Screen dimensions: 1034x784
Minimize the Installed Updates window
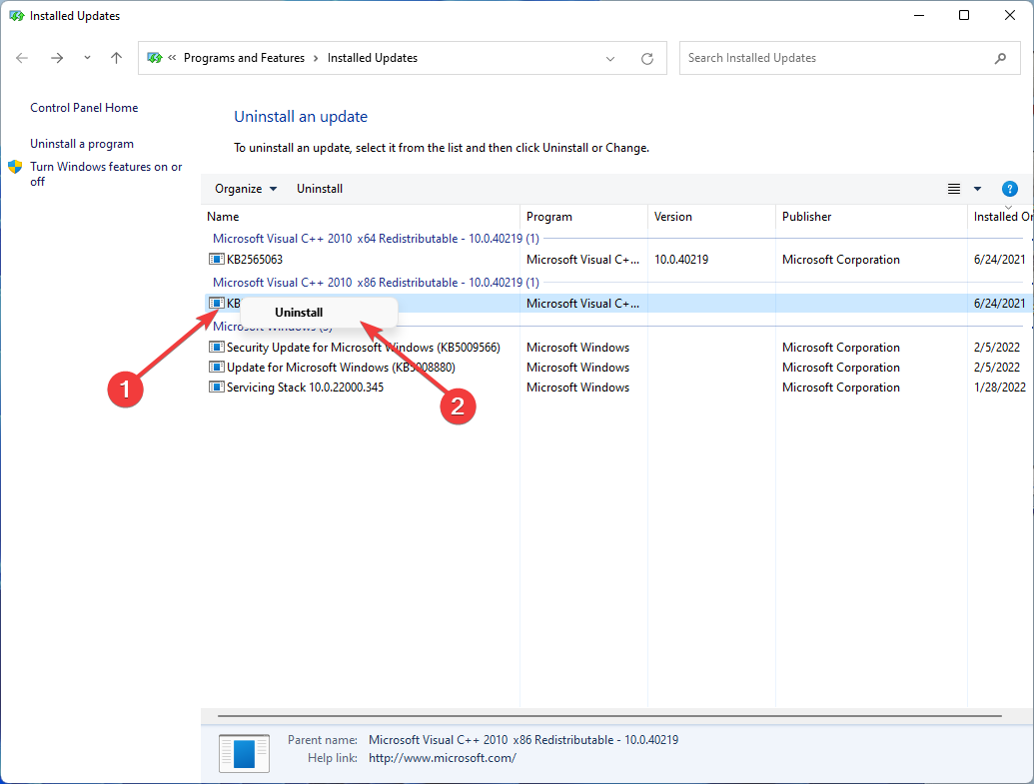click(x=918, y=15)
